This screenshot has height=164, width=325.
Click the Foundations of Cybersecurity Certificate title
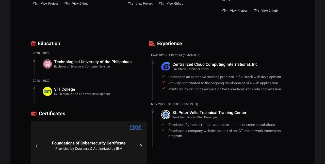[89, 143]
